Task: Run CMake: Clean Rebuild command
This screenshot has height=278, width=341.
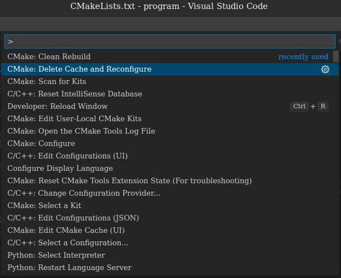Action: click(170, 56)
